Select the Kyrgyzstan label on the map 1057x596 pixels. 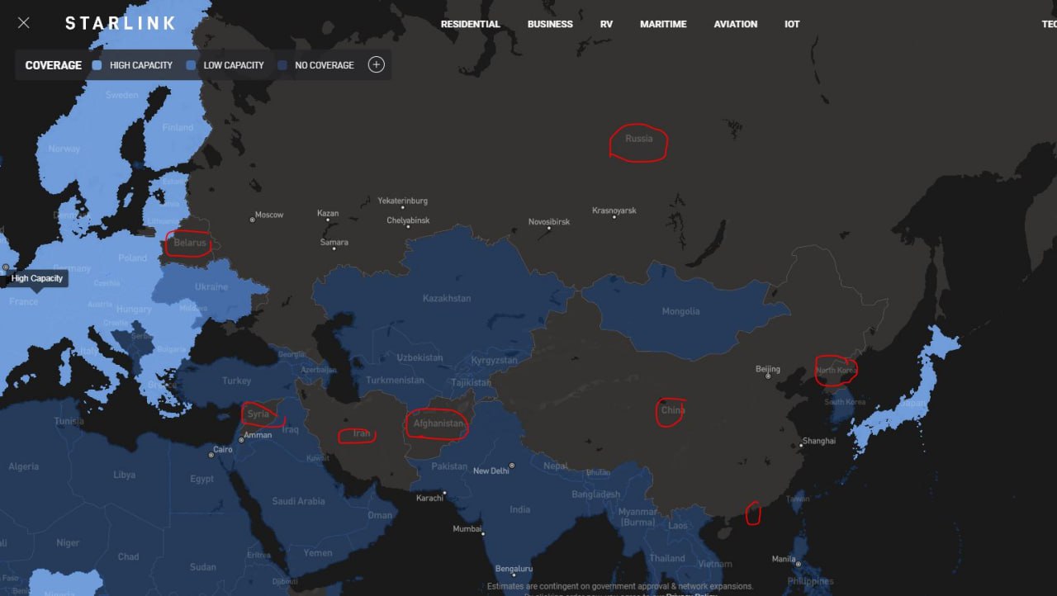pyautogui.click(x=495, y=361)
